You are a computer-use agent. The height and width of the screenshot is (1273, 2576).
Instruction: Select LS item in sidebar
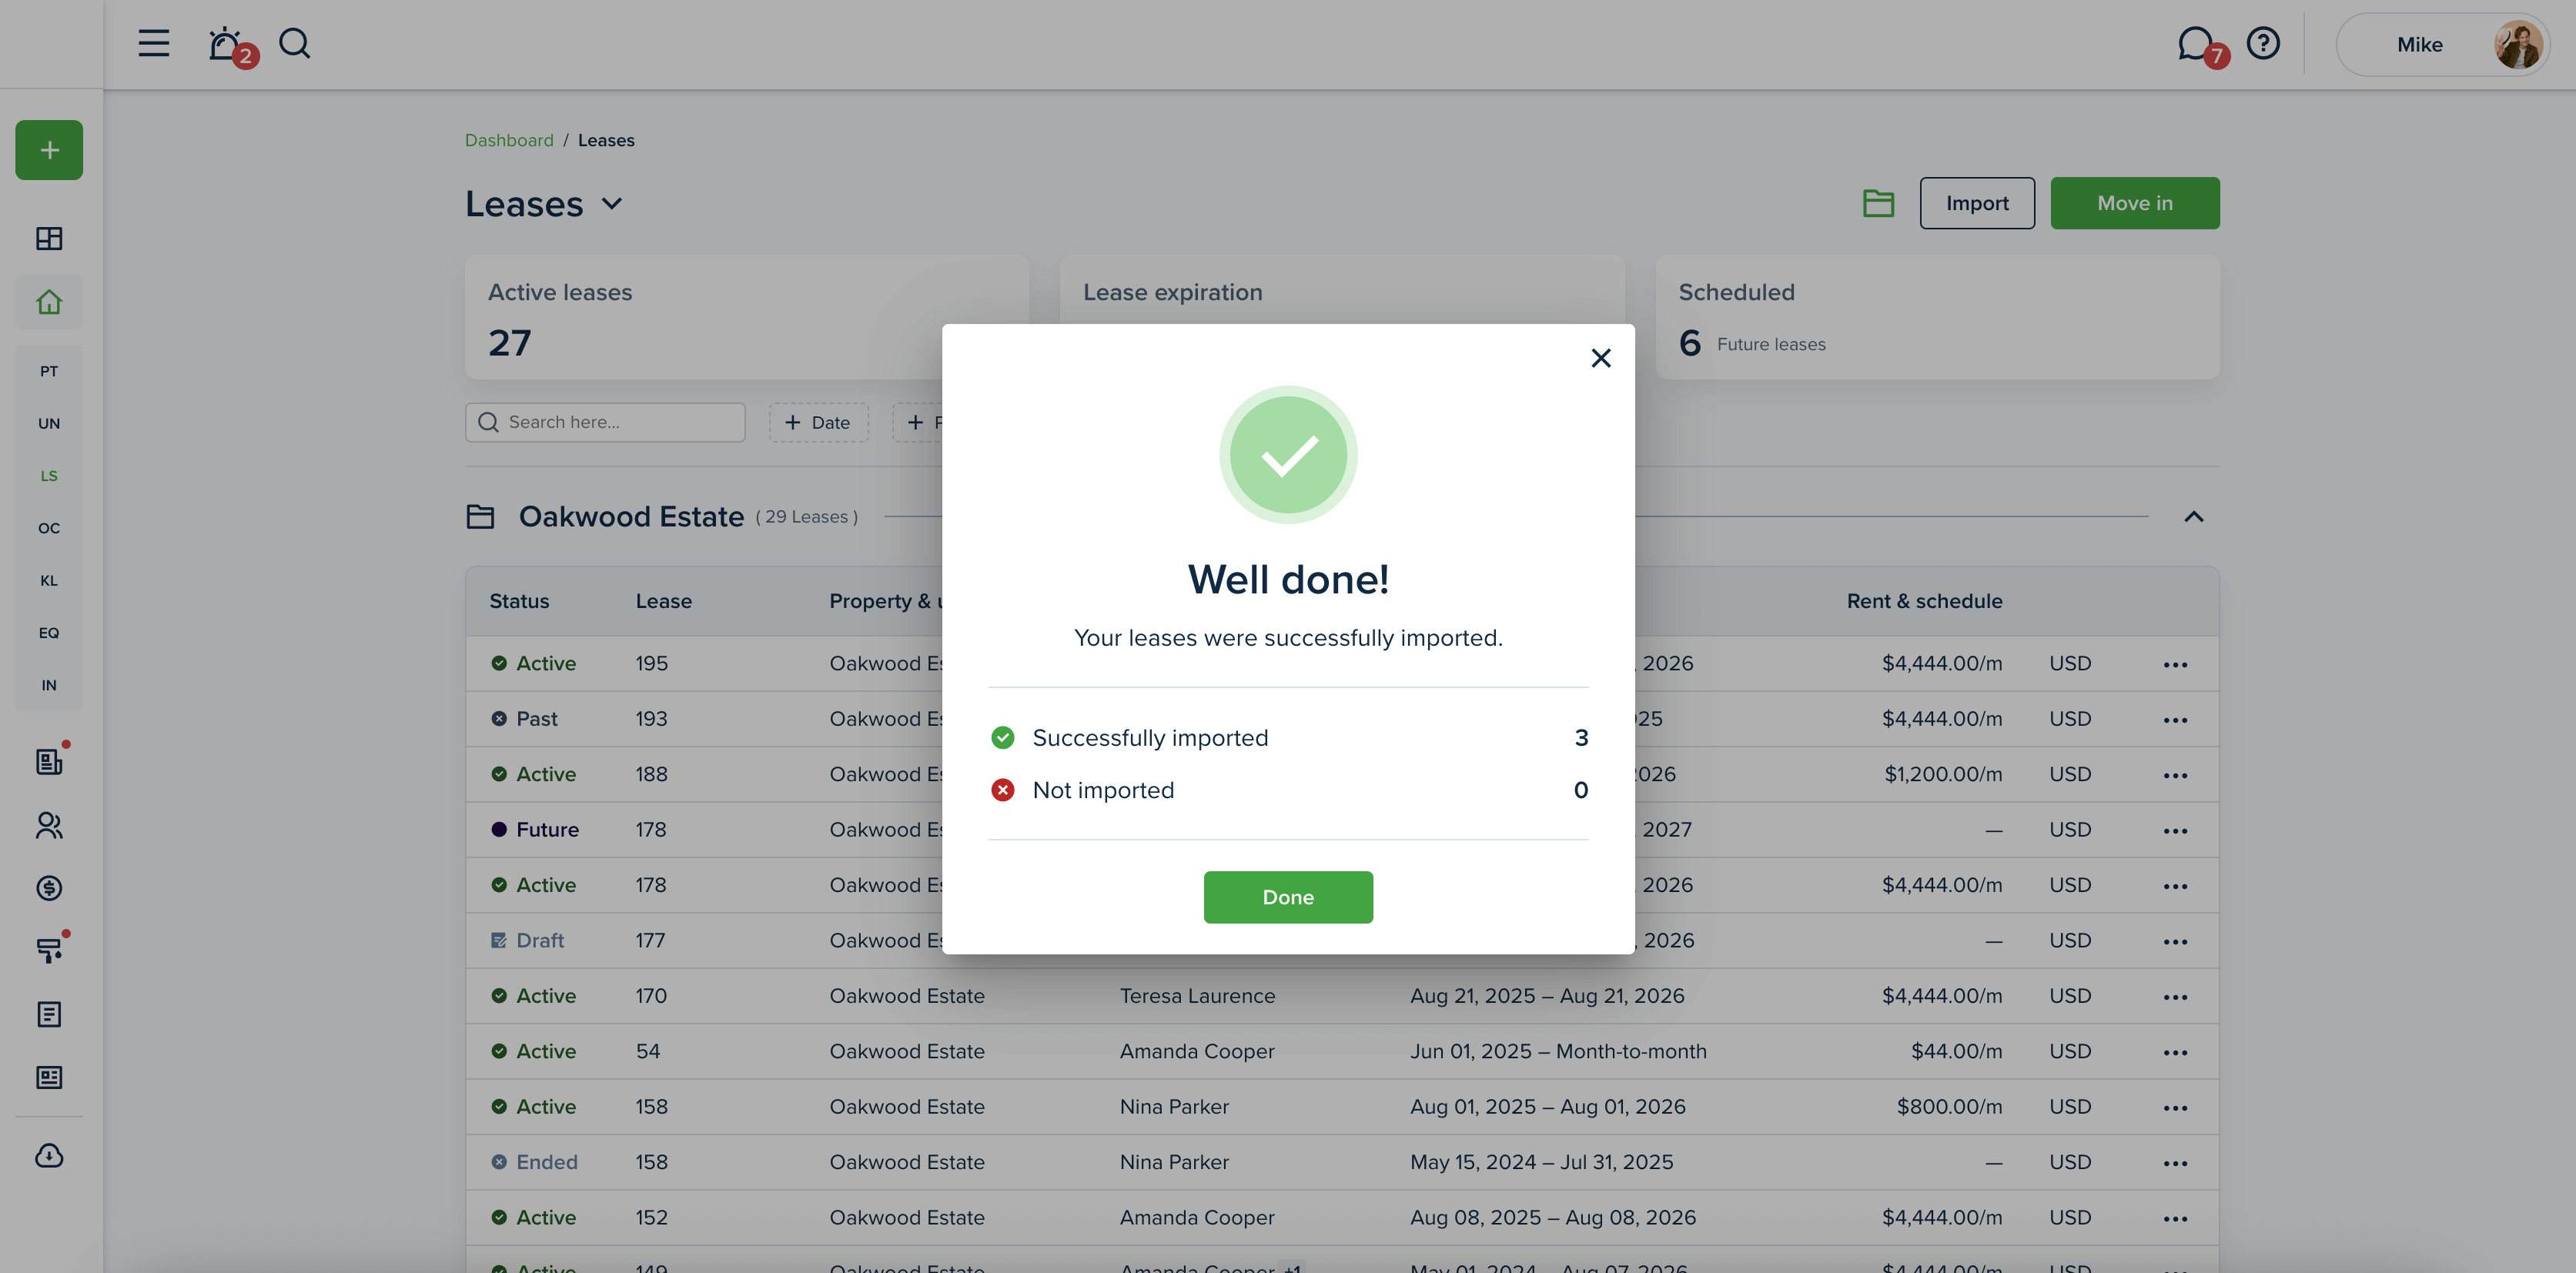49,476
